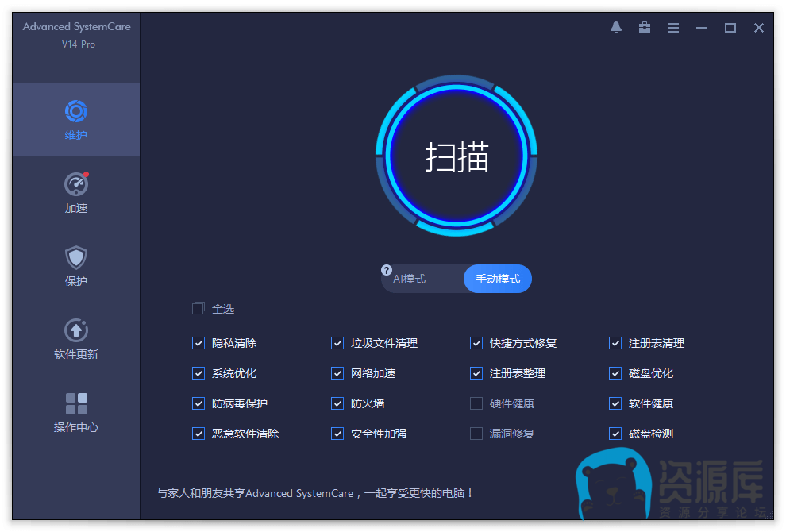The height and width of the screenshot is (532, 786).
Task: Switch to 手动模式
Action: [x=498, y=279]
